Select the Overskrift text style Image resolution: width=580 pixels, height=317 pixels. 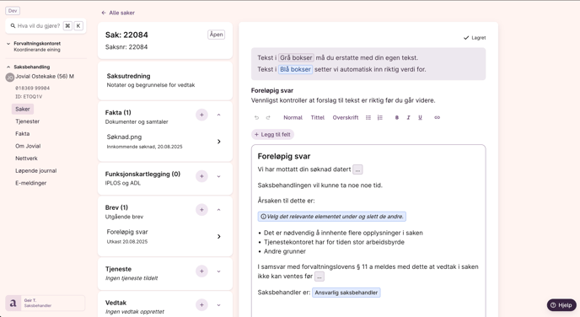click(346, 118)
